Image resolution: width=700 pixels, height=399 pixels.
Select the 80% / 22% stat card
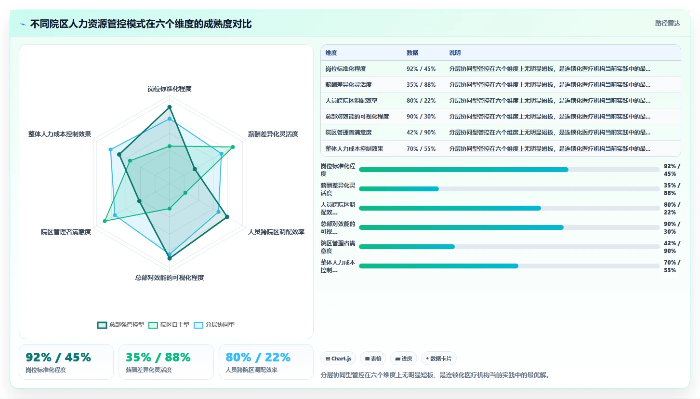[x=266, y=362]
